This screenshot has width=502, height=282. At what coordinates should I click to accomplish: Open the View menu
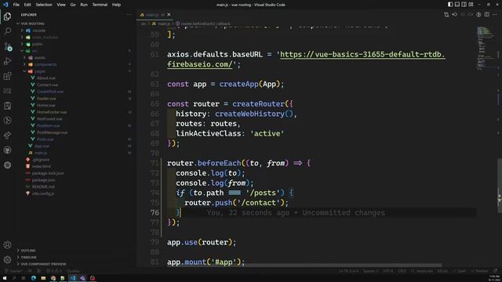61,5
